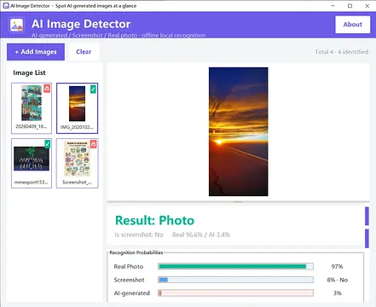Click the 'Recognition Probabilities' group label
This screenshot has width=376, height=307.
pyautogui.click(x=136, y=252)
